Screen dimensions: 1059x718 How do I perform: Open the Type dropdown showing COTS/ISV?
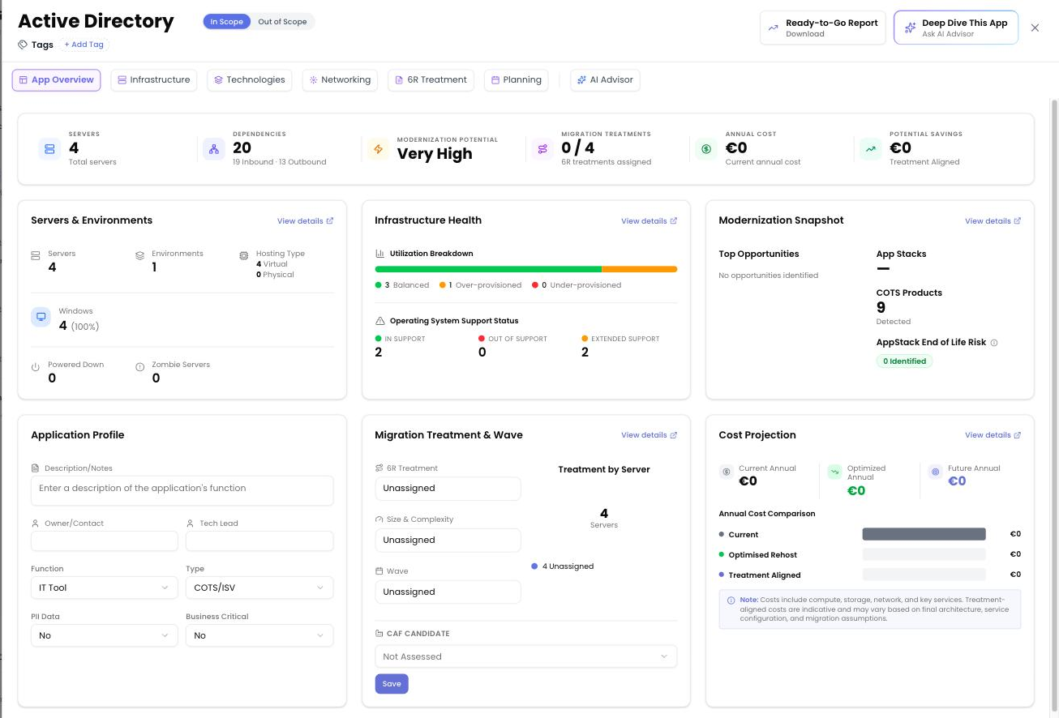[x=259, y=588]
